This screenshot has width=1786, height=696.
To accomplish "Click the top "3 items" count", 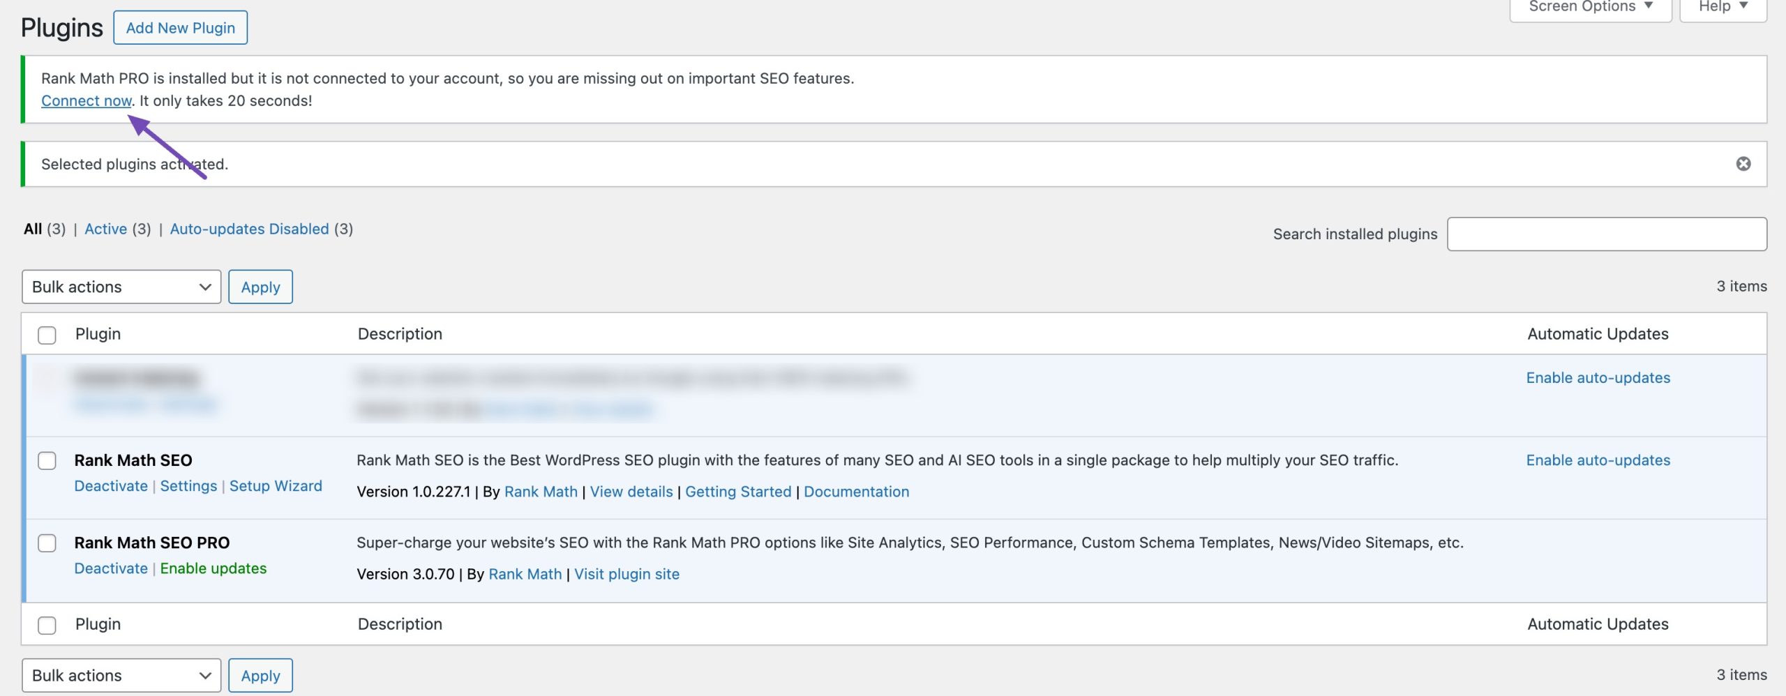I will [1741, 286].
